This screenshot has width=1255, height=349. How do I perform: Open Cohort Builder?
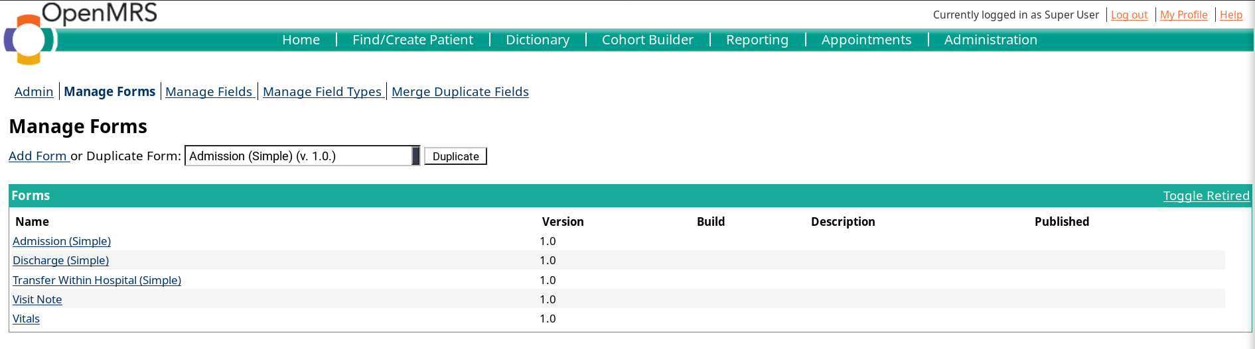pos(648,40)
